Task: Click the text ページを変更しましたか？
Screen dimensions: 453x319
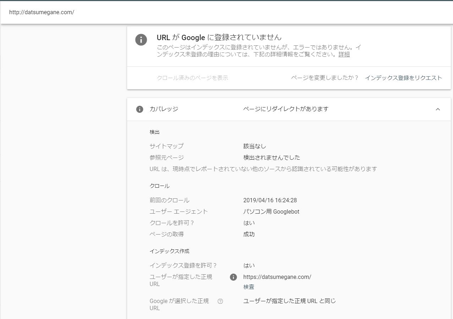Action: point(325,78)
